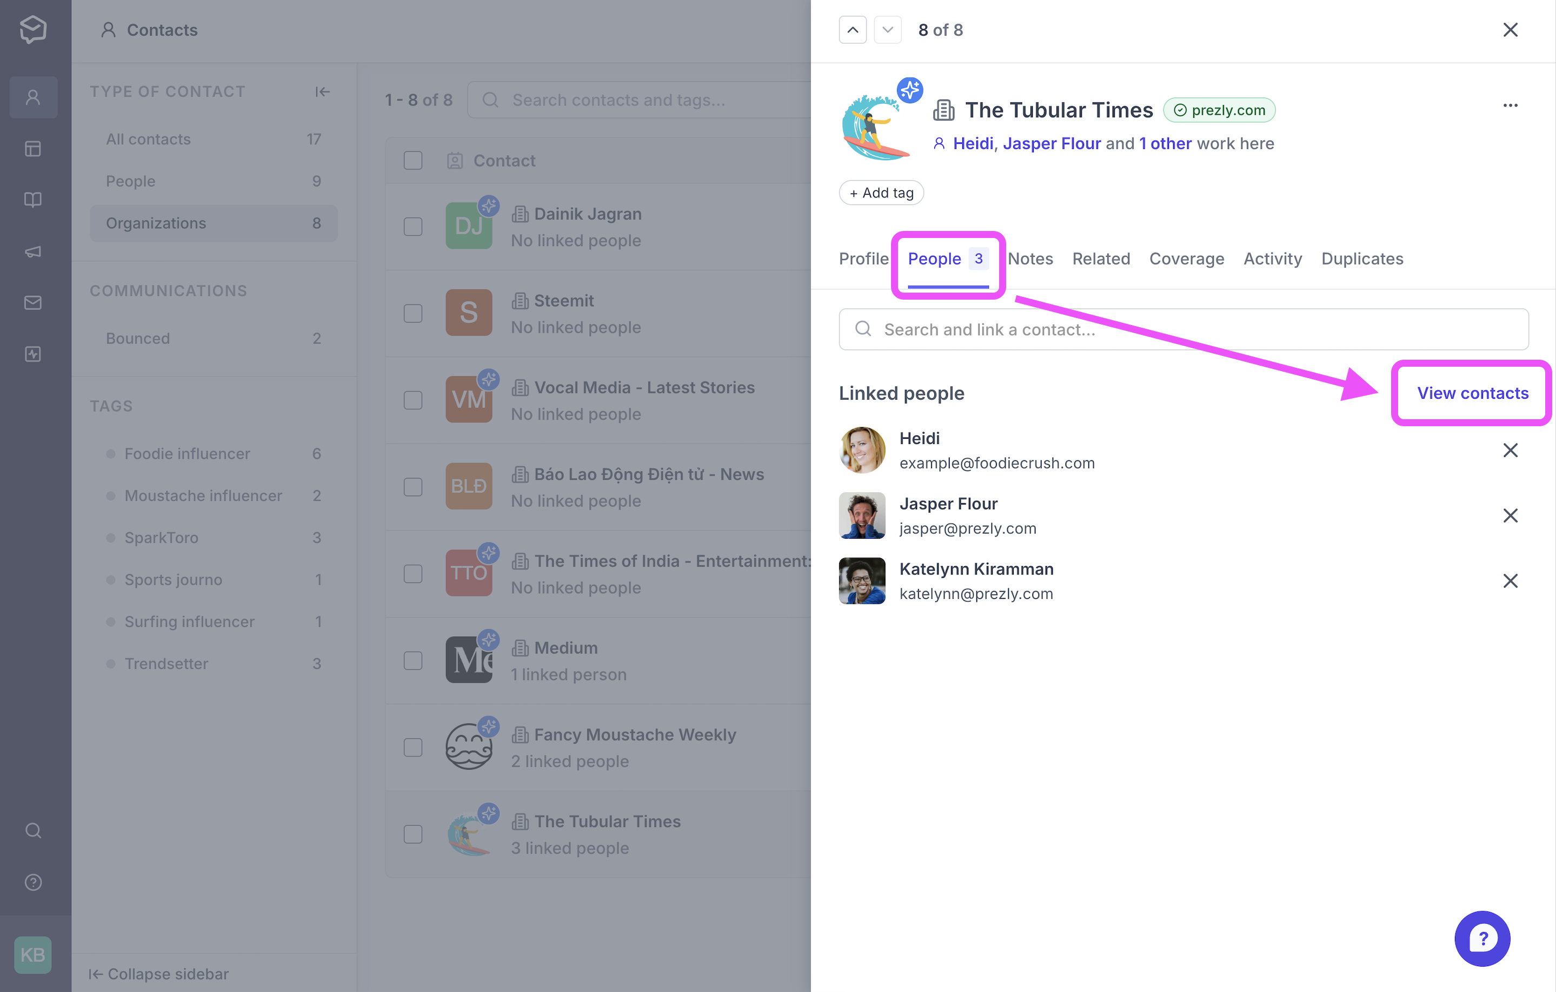Click Jasper Flour's profile photo

tap(862, 515)
